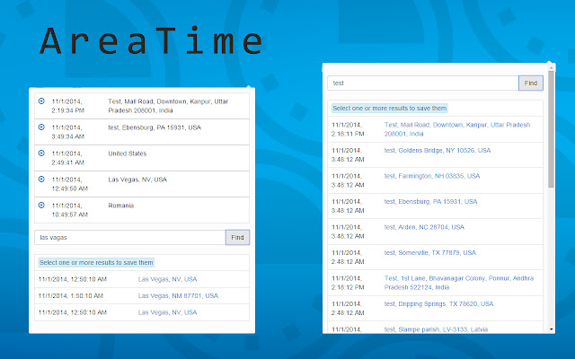Click the circle icon beside saved Las Vegas 12:49:50 entry
This screenshot has height=359, width=575.
click(41, 179)
